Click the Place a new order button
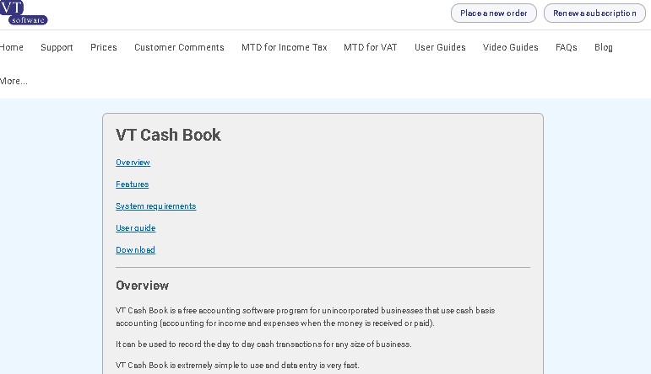 click(x=494, y=13)
